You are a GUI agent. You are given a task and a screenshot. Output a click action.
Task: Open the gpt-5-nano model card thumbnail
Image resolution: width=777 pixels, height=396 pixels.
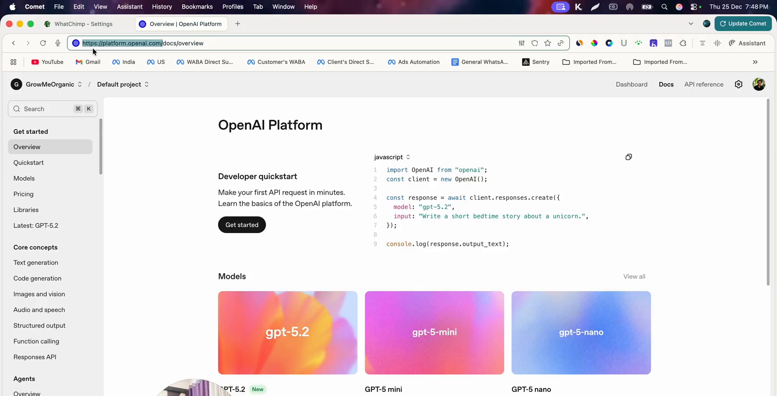[x=581, y=333]
